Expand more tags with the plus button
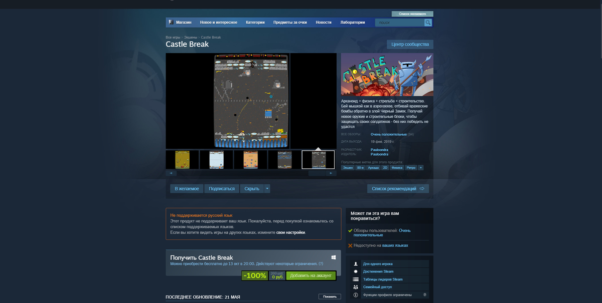602x303 pixels. [421, 167]
